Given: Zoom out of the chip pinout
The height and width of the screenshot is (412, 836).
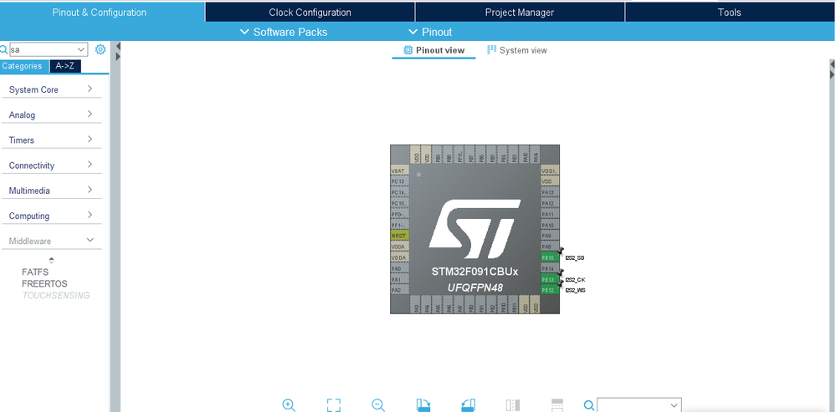Looking at the screenshot, I should (x=378, y=404).
